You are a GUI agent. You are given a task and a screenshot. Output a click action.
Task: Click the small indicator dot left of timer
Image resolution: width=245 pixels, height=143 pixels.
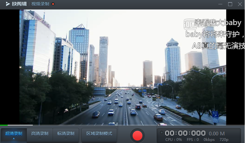coord(162,133)
